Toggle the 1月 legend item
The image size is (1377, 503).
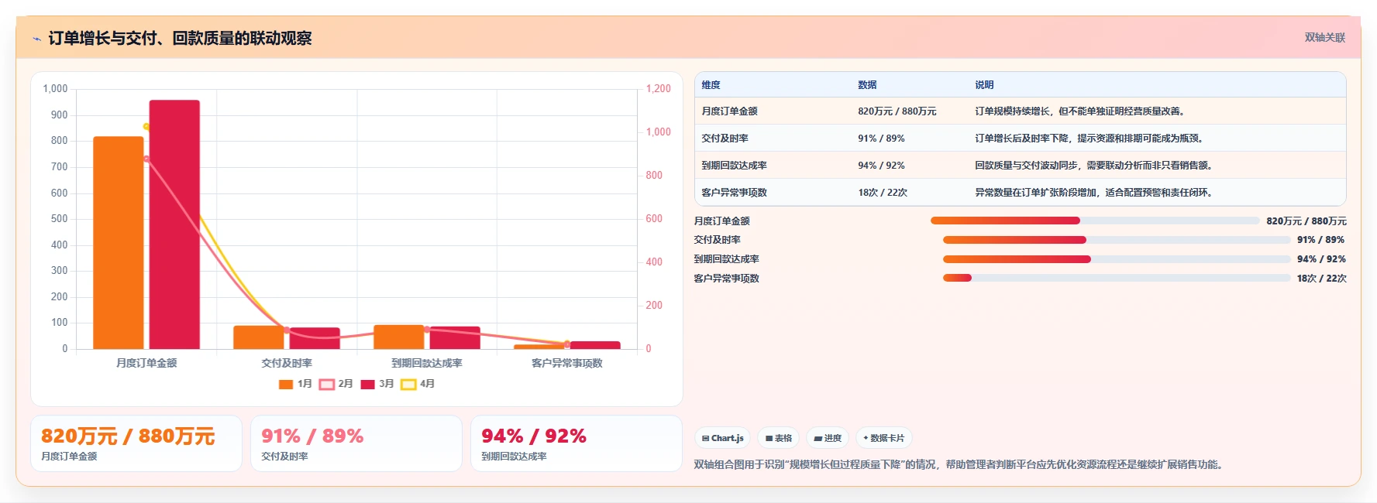pos(295,384)
